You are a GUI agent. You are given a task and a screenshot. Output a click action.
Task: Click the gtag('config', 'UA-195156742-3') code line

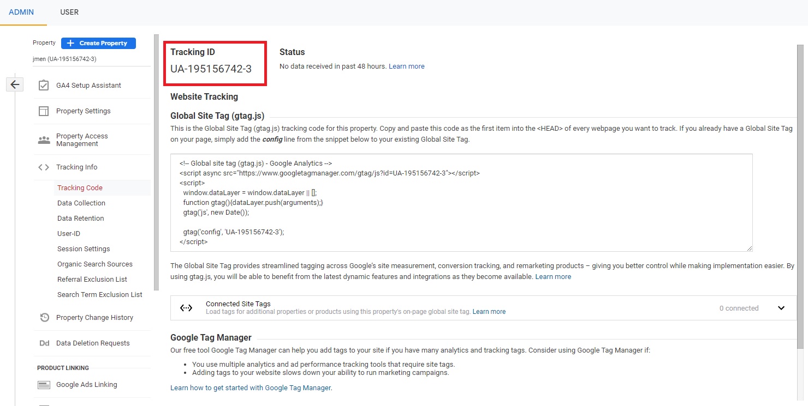click(x=234, y=232)
